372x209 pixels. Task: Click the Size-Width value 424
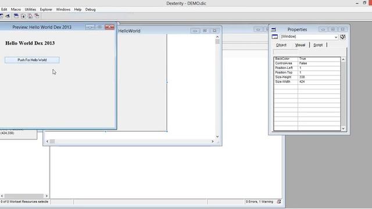302,81
